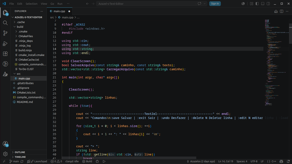
Task: Click the editor horizontal scrollbar
Action: tap(129, 158)
